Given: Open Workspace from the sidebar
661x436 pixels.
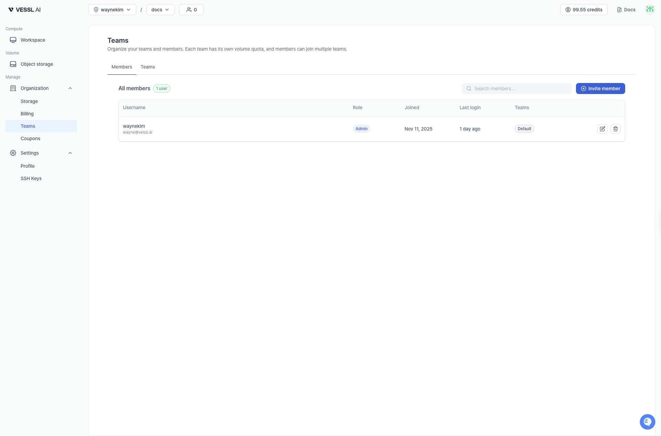Looking at the screenshot, I should point(33,40).
